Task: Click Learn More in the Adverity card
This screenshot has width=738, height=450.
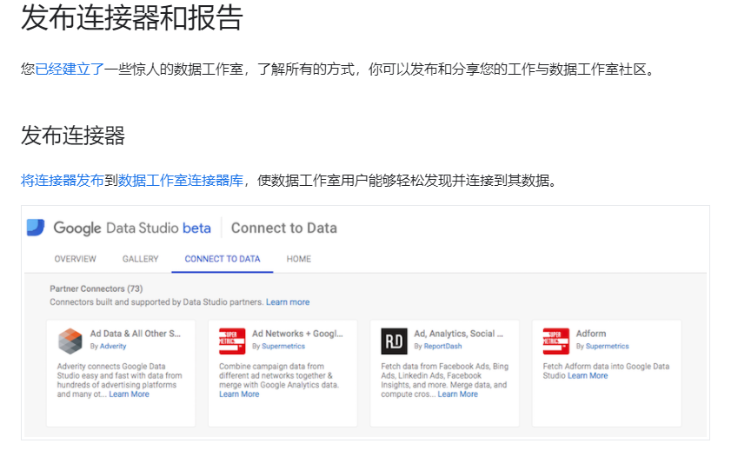Action: coord(129,394)
